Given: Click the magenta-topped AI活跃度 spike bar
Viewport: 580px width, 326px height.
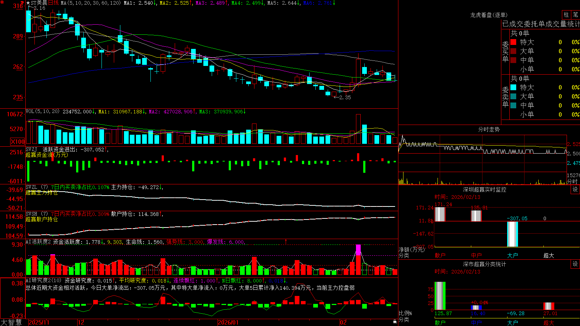Looking at the screenshot, I should [x=358, y=260].
